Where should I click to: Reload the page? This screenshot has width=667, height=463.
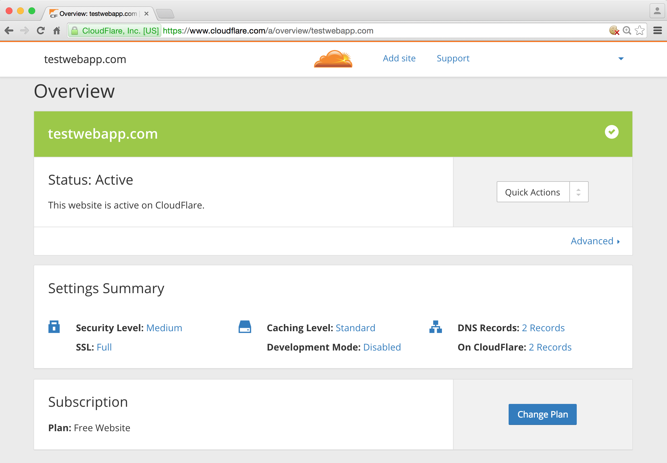(41, 30)
